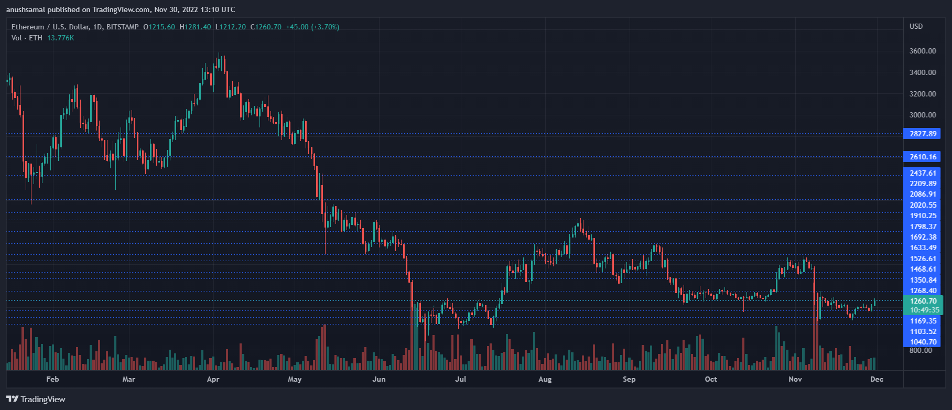Click the 13.776K volume value
952x410 pixels.
click(61, 38)
